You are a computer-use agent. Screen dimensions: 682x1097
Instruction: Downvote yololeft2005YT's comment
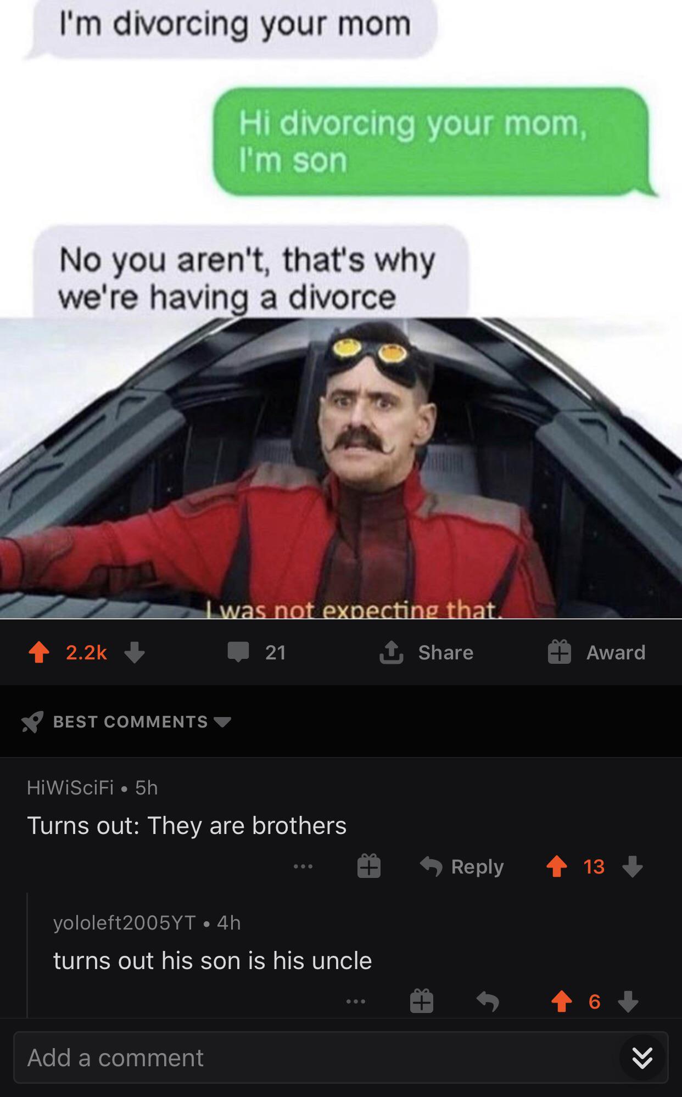628,1001
